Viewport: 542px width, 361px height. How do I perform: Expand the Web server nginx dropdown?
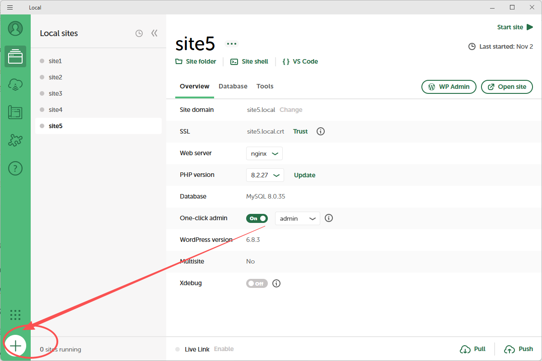point(264,153)
